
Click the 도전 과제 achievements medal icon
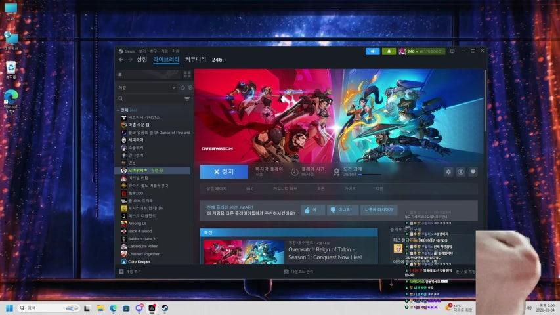(x=336, y=172)
